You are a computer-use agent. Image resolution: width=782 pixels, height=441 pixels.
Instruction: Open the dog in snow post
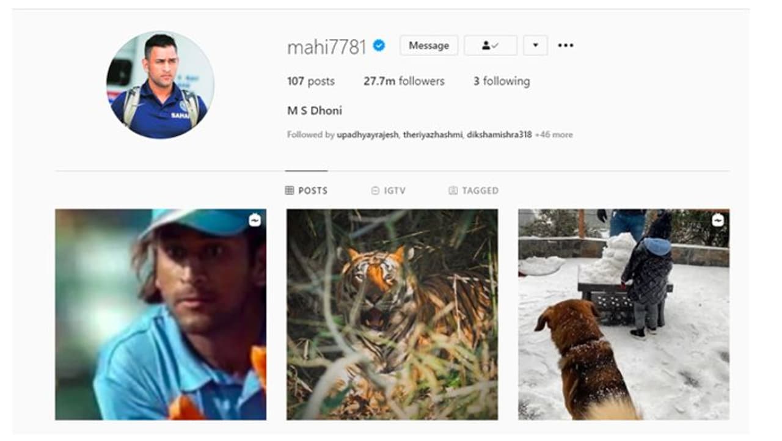pos(624,315)
